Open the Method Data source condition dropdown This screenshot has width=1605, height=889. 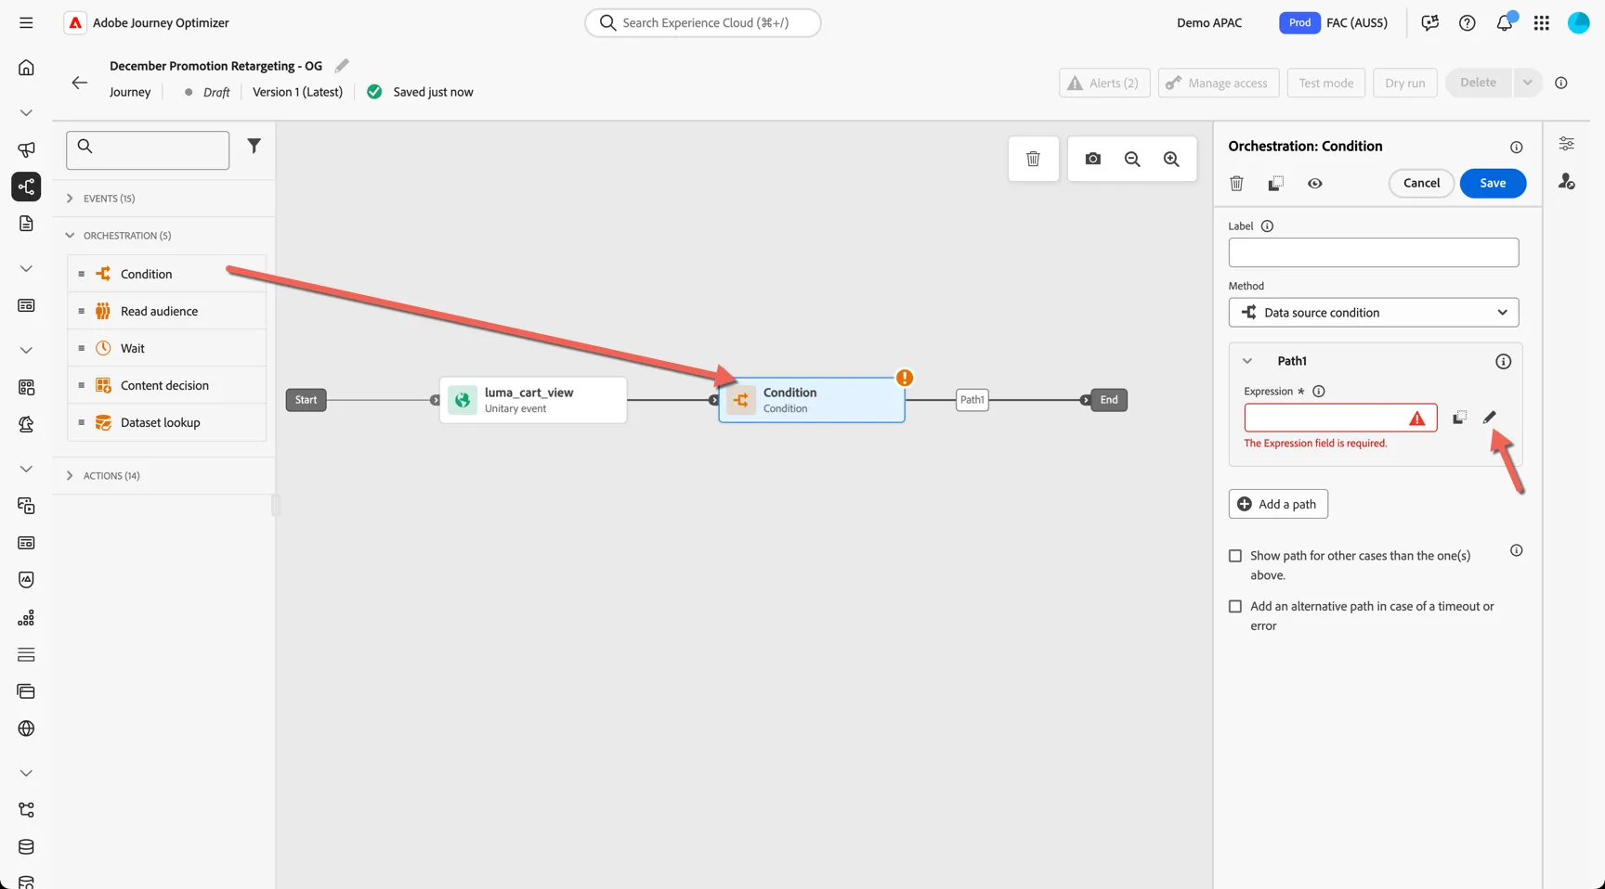(x=1374, y=313)
